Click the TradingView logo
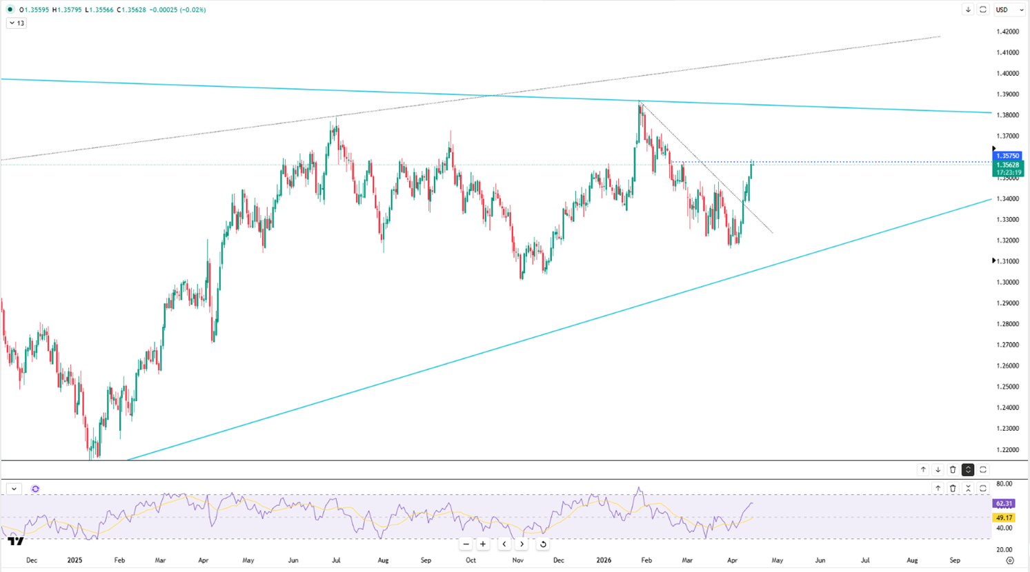This screenshot has width=1030, height=572. tap(15, 542)
